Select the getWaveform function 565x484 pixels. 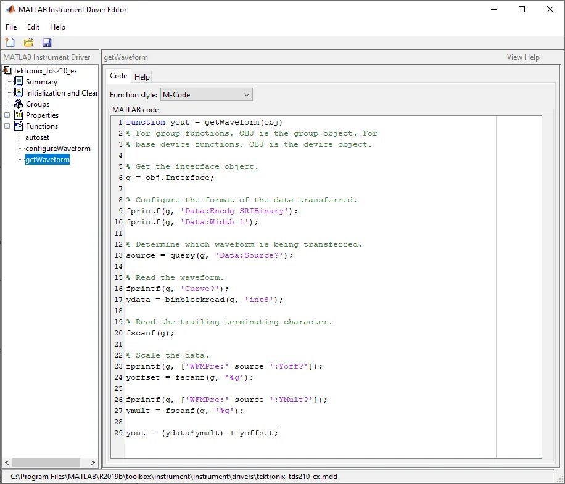coord(47,160)
